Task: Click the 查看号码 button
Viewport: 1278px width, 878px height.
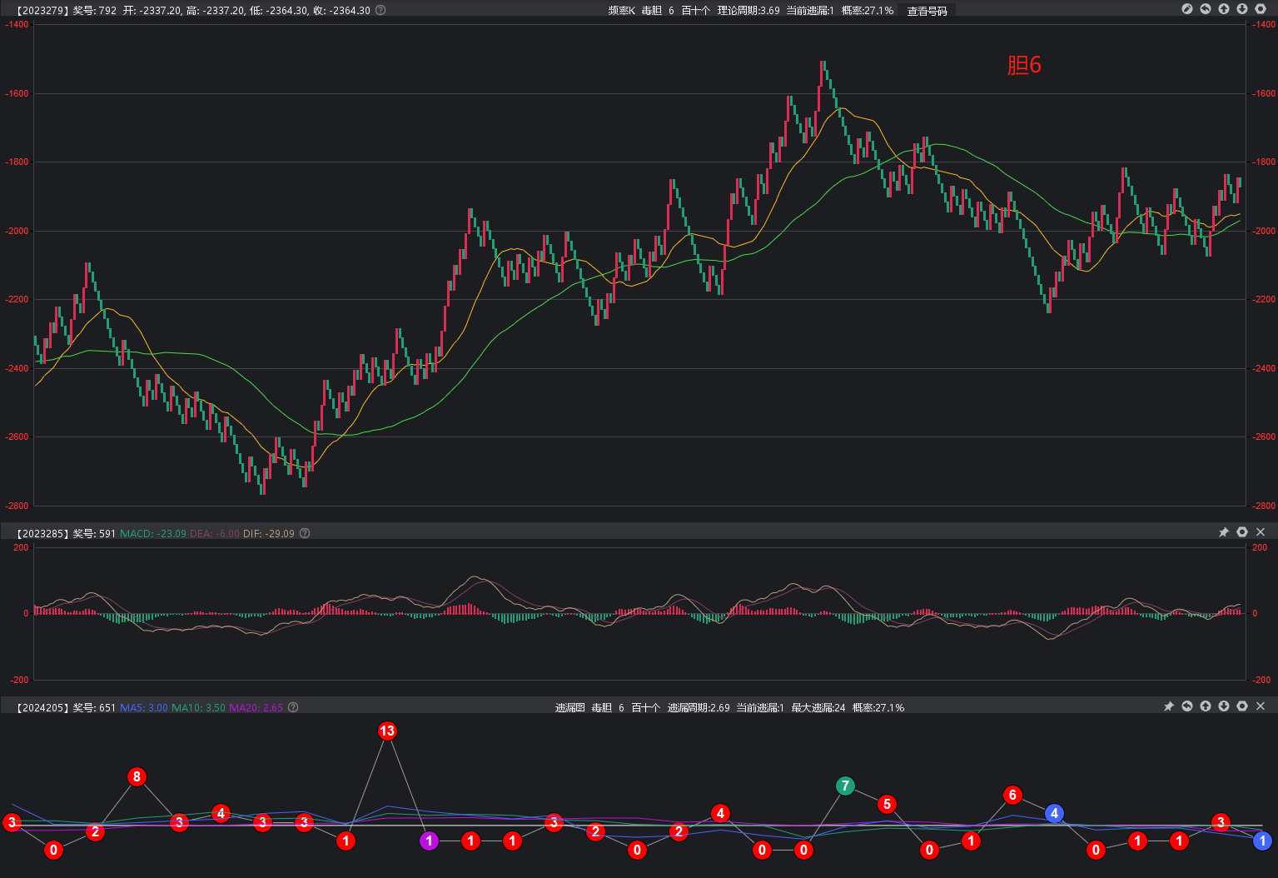Action: 927,11
